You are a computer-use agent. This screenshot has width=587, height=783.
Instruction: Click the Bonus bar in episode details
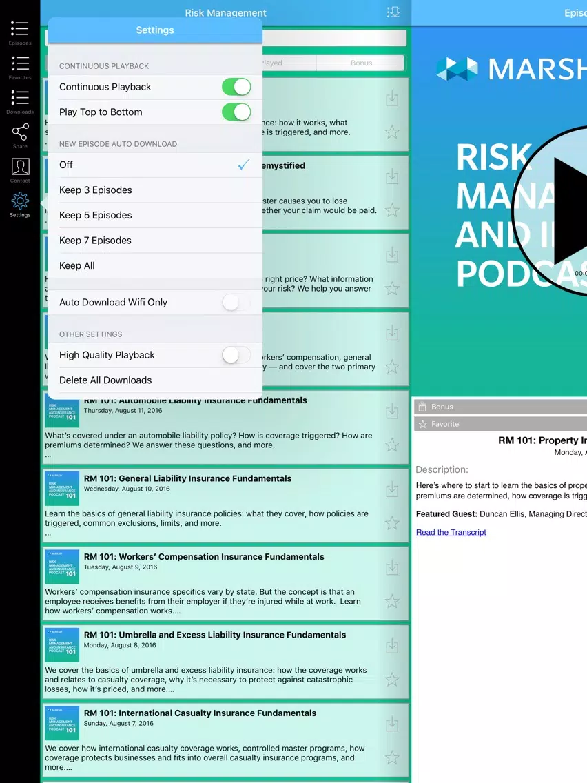tap(500, 407)
